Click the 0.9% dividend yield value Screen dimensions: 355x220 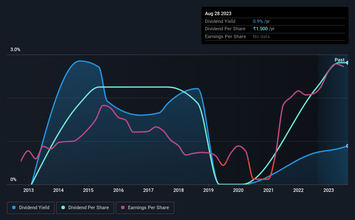[258, 21]
